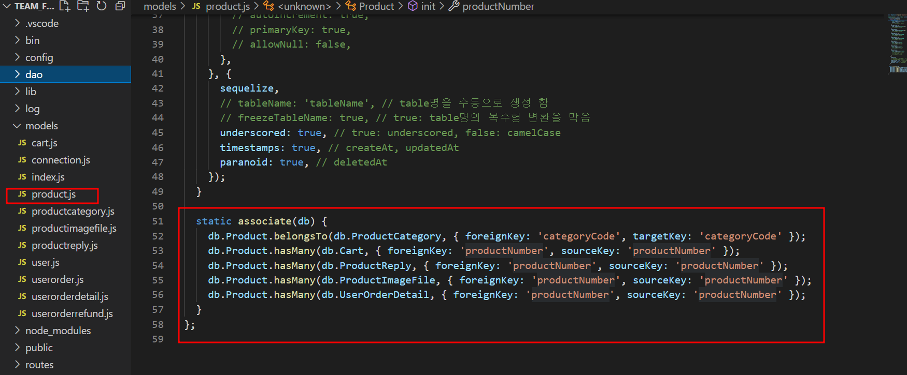Click 'timestamps' property on line 46
Screen dimensions: 907x375
click(x=250, y=148)
